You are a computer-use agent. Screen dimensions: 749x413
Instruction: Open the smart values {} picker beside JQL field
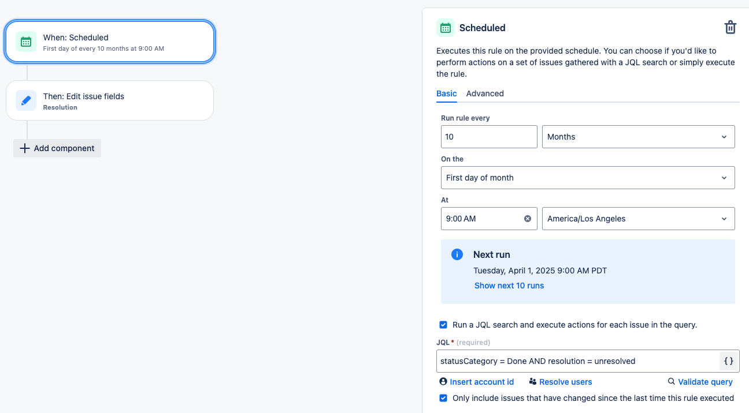click(x=728, y=361)
